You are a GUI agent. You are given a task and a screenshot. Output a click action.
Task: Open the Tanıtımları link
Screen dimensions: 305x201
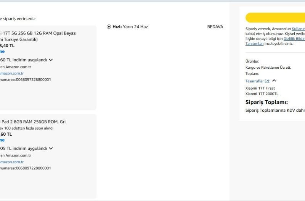coord(254,44)
